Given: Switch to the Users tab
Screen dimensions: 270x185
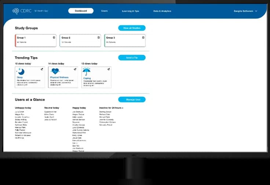Looking at the screenshot, I should tap(104, 11).
